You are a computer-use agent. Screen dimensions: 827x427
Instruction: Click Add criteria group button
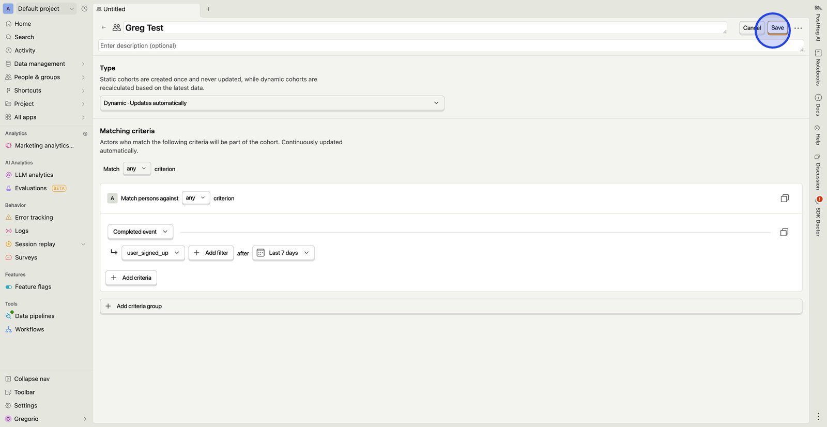click(140, 307)
